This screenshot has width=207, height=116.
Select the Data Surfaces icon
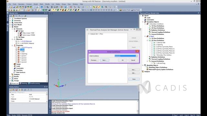pyautogui.click(x=15, y=72)
